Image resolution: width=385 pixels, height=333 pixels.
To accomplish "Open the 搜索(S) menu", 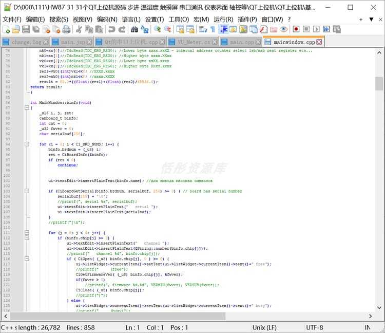I will point(59,19).
